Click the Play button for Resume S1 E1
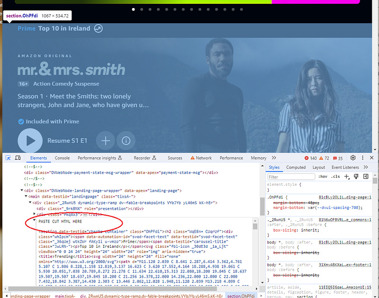This screenshot has height=298, width=379. (30, 141)
